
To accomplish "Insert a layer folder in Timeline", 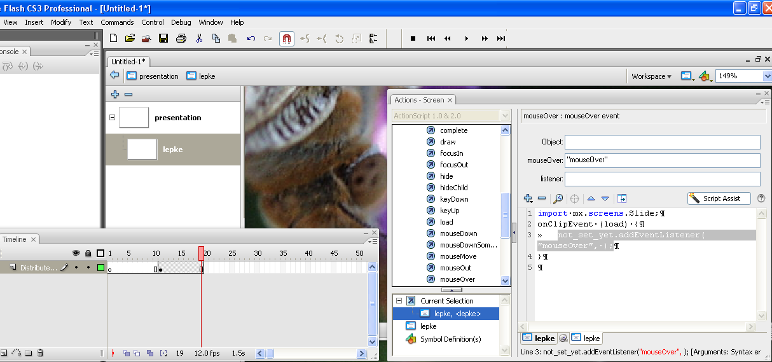I will pyautogui.click(x=28, y=353).
